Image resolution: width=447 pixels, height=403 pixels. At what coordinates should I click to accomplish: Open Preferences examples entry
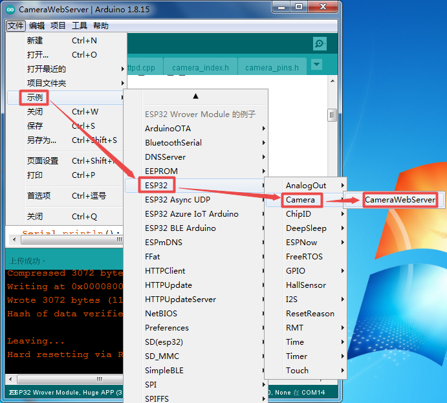[x=196, y=328]
